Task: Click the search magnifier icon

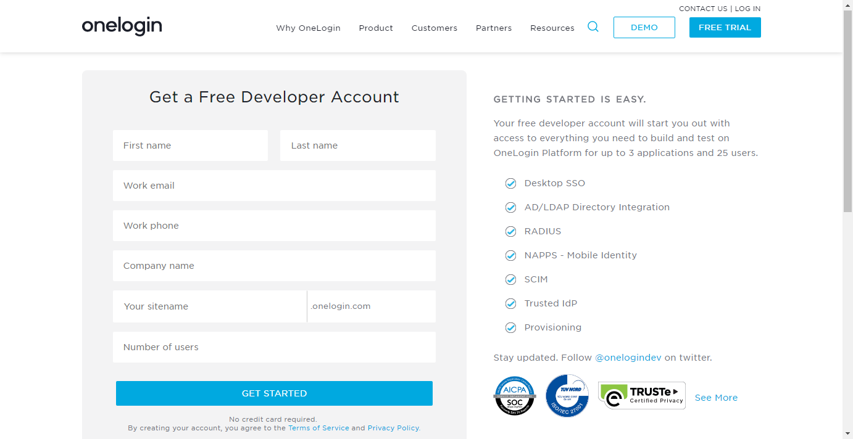Action: (x=593, y=27)
